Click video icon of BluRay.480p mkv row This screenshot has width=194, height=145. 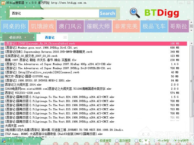pyautogui.click(x=2, y=64)
